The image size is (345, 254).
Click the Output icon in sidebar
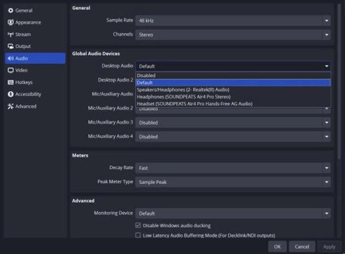pyautogui.click(x=10, y=46)
